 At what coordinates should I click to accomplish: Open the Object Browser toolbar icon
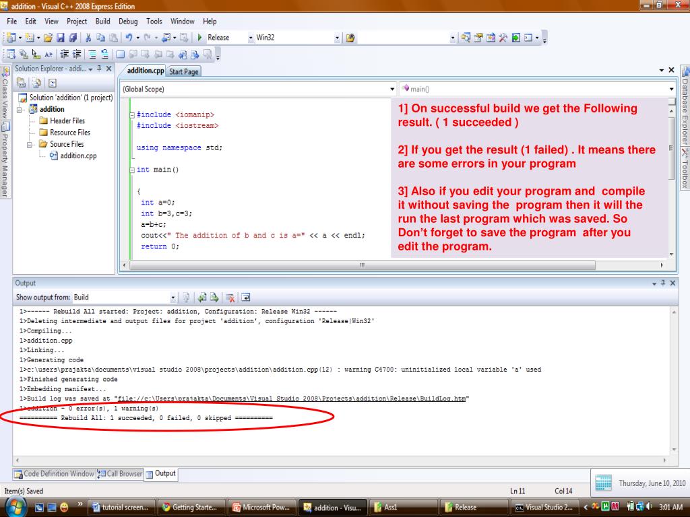coord(491,38)
